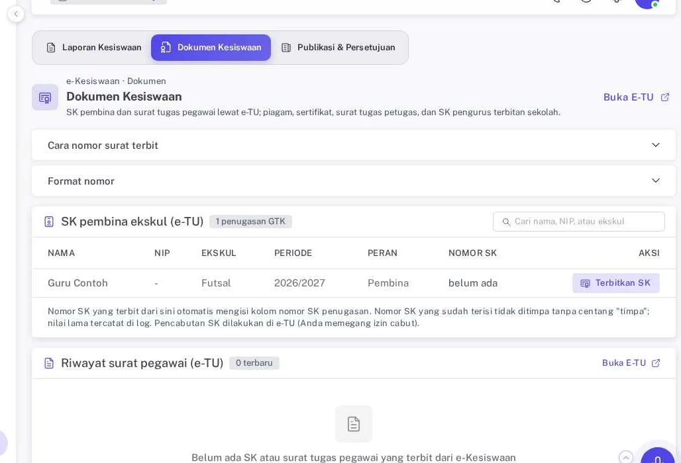Click the NOMOR SK column header
Image resolution: width=681 pixels, height=463 pixels.
(x=472, y=253)
